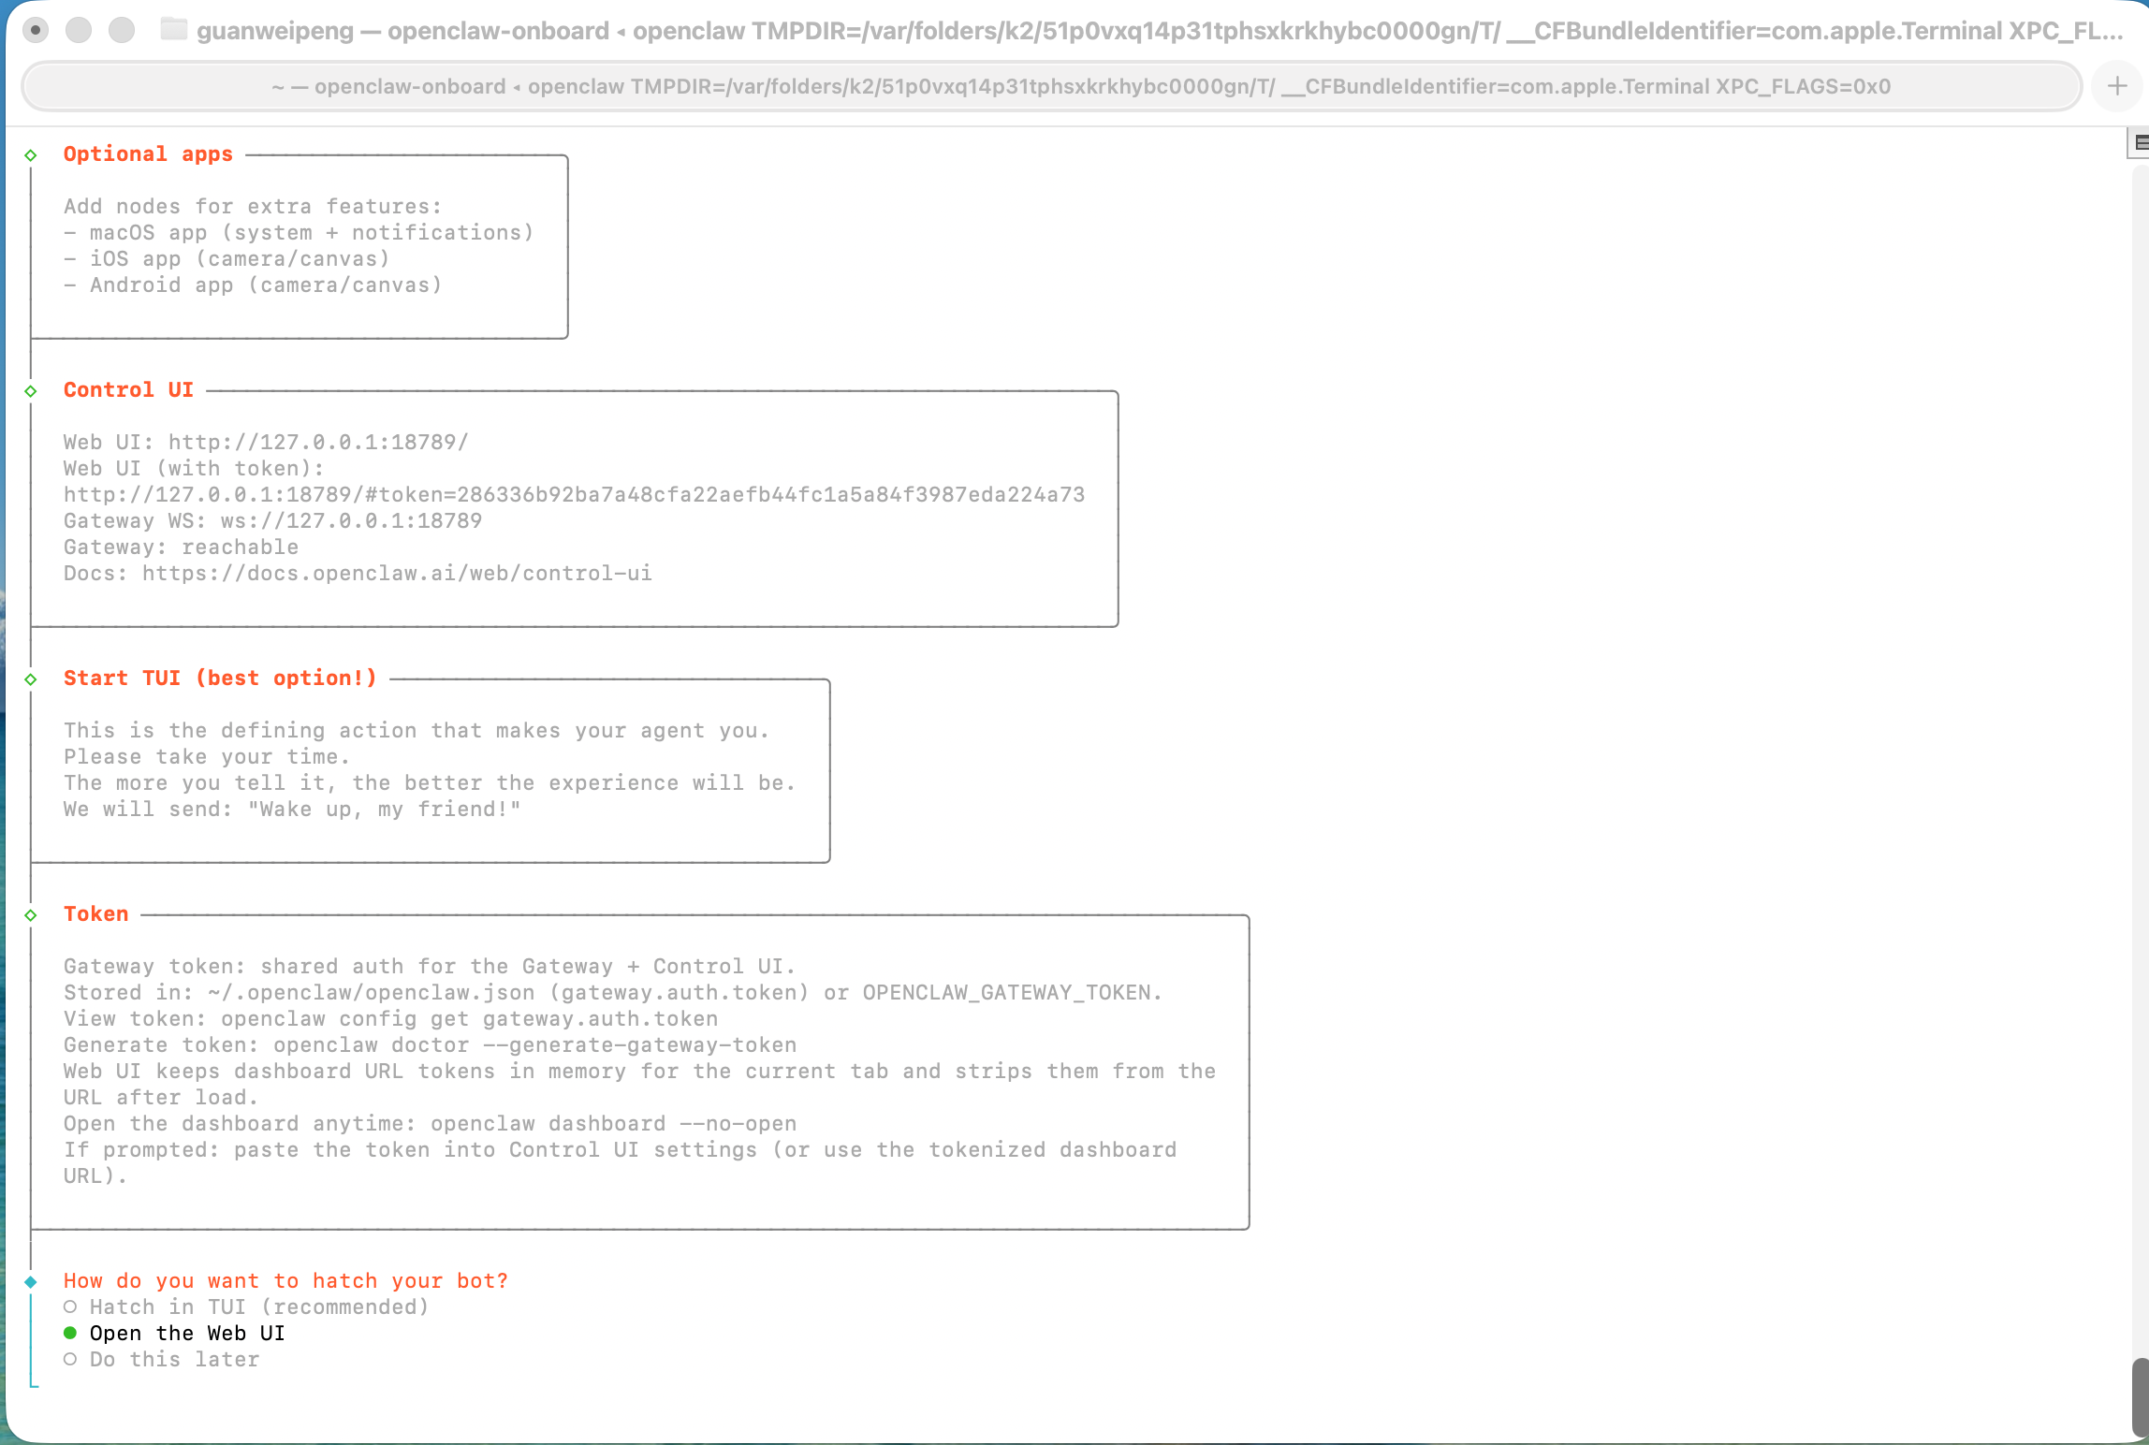Viewport: 2149px width, 1445px height.
Task: Click the Start TUI (best option!) heading
Action: click(x=220, y=679)
